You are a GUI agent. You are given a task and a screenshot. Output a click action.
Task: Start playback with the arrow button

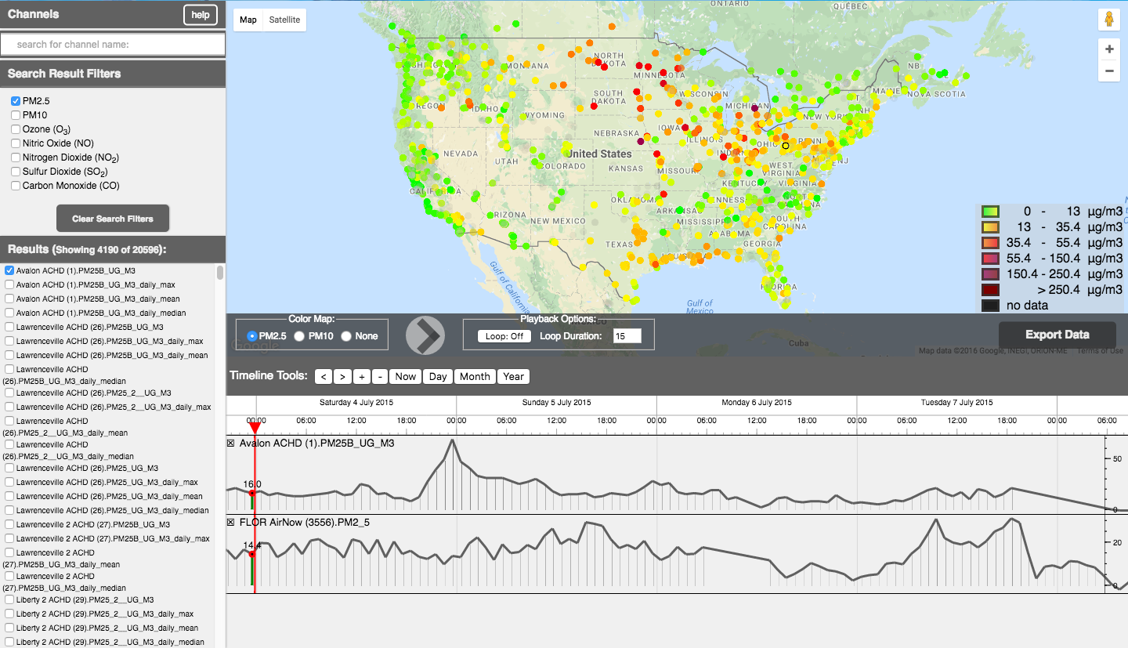pyautogui.click(x=425, y=335)
